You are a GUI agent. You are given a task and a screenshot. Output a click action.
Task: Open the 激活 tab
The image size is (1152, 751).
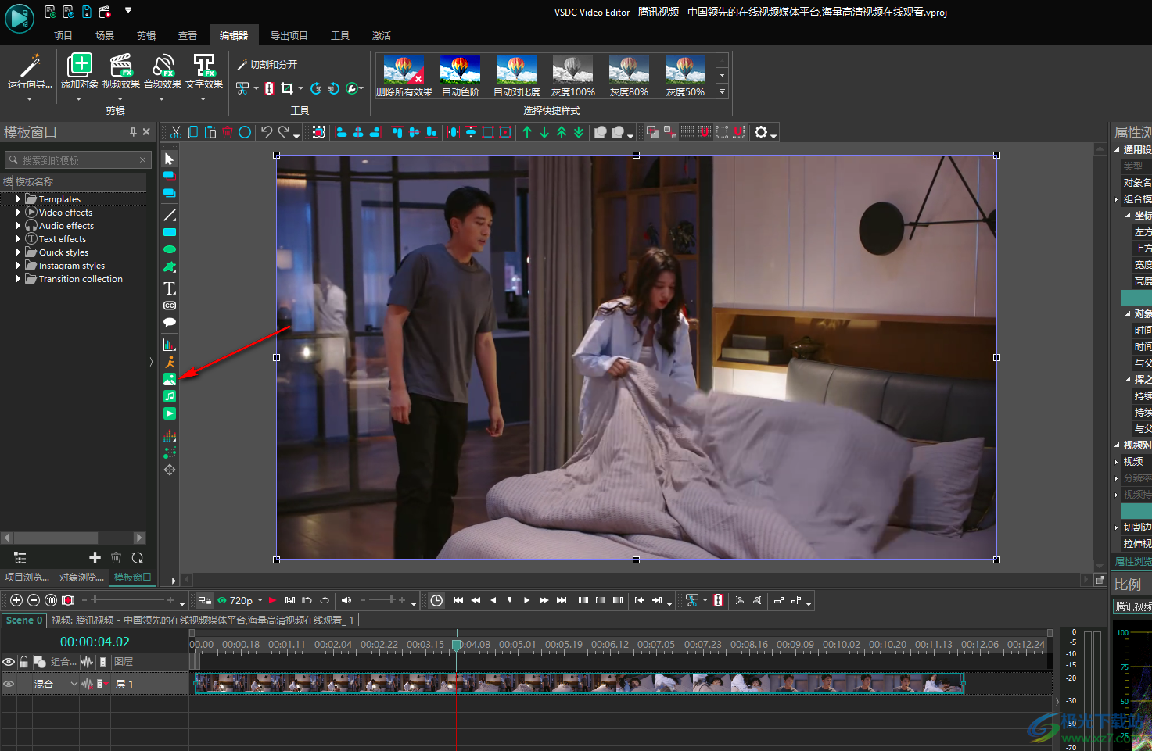[382, 36]
